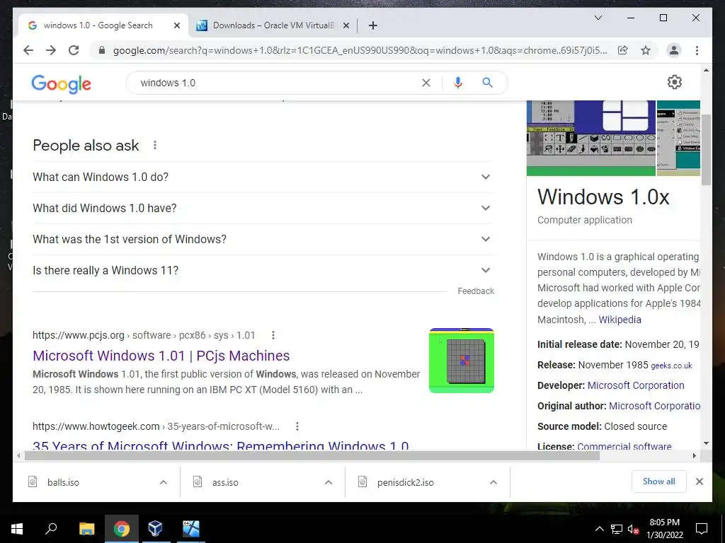The height and width of the screenshot is (543, 725).
Task: Open the network tray icon
Action: [617, 529]
